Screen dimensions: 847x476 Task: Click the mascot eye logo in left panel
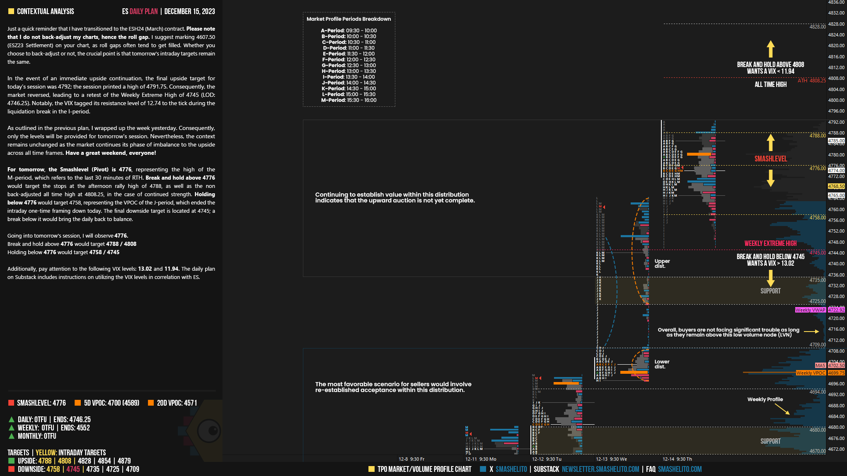[209, 431]
